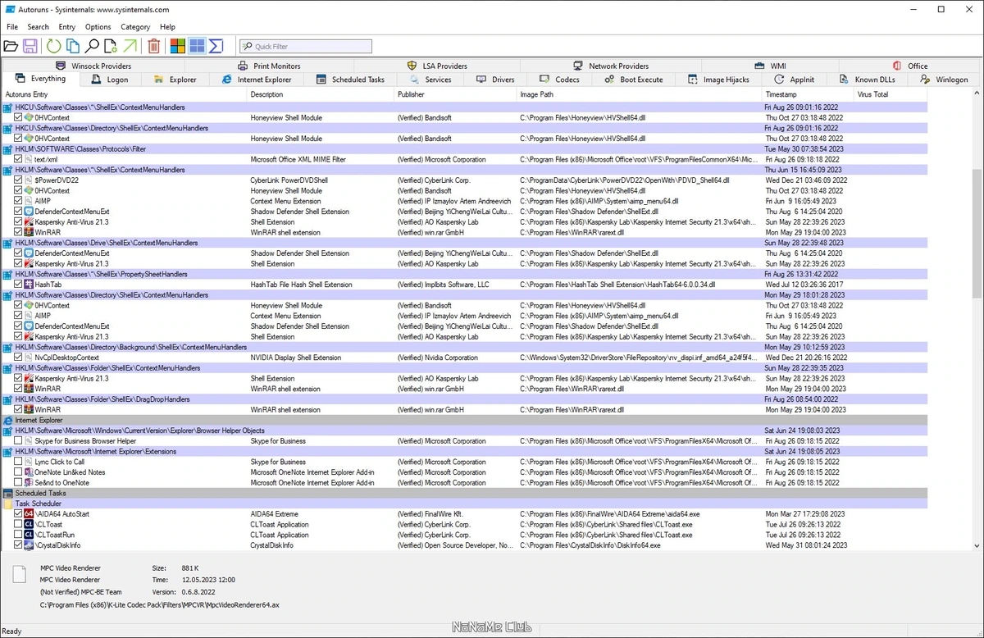984x638 pixels.
Task: Open the Codecs tab
Action: (560, 80)
